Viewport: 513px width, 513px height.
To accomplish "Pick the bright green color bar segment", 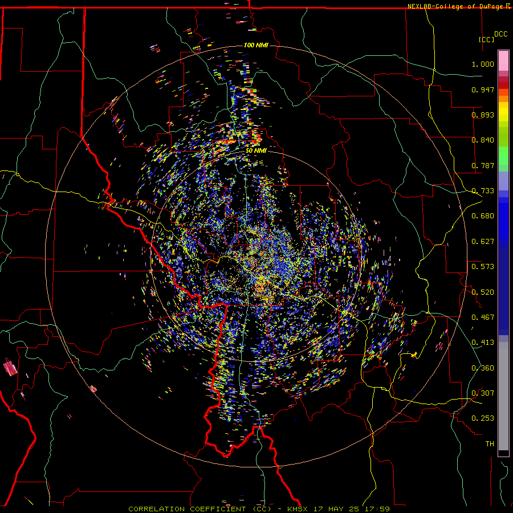I will (x=503, y=156).
